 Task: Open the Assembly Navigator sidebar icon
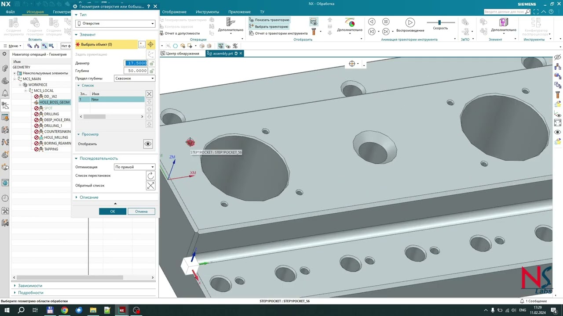pos(5,68)
